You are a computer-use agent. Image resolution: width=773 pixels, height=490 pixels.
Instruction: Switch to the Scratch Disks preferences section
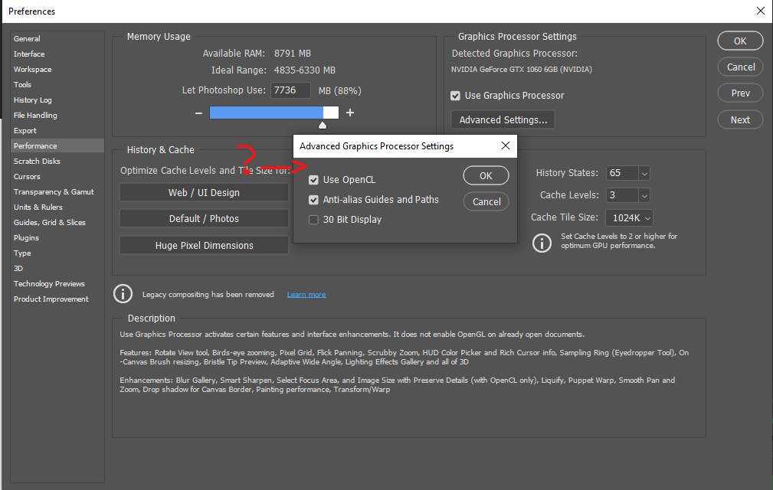[37, 161]
